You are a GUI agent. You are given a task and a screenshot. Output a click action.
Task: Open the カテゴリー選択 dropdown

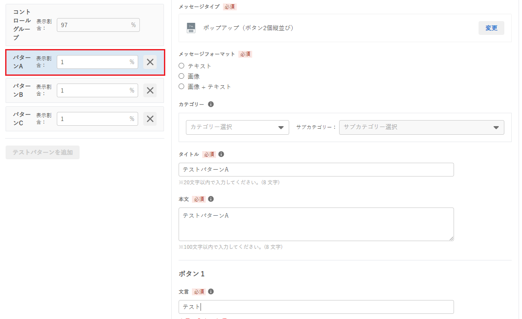pos(237,127)
